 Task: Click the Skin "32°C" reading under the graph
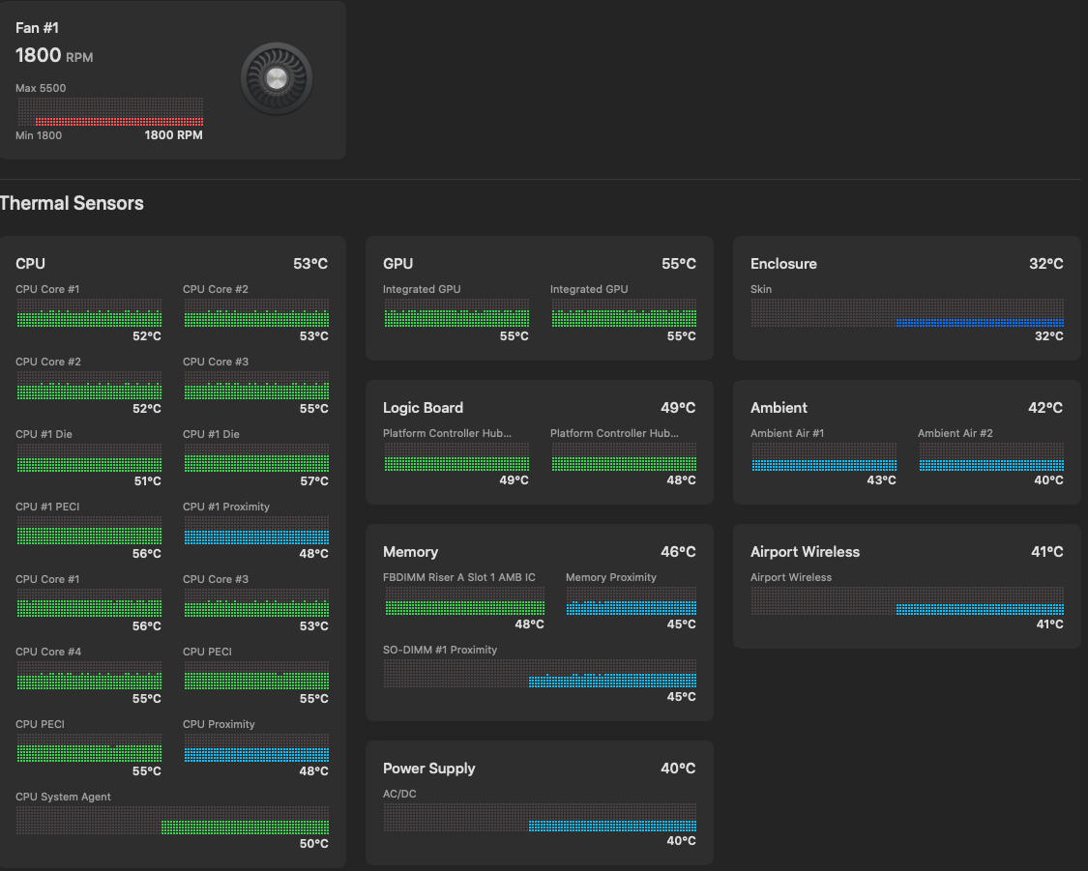tap(1048, 335)
